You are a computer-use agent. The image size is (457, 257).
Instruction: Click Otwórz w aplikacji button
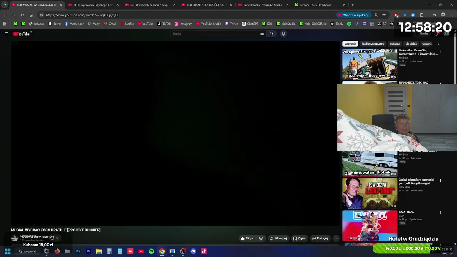click(x=353, y=15)
